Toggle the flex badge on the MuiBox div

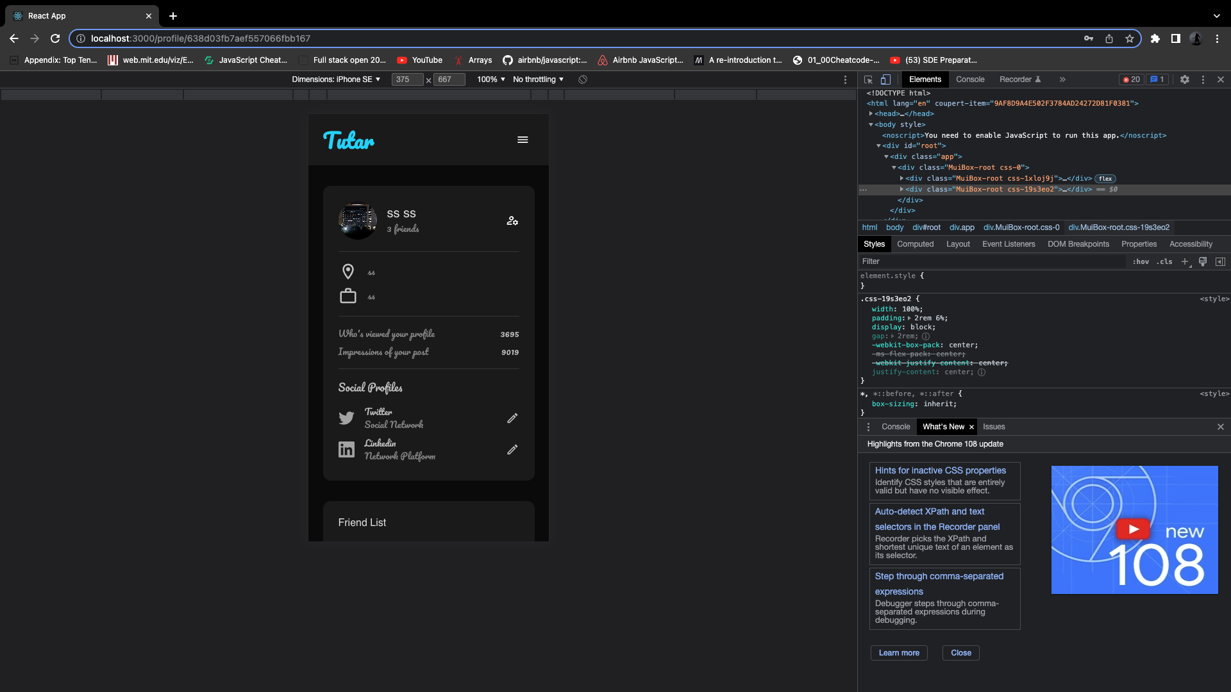click(x=1105, y=178)
